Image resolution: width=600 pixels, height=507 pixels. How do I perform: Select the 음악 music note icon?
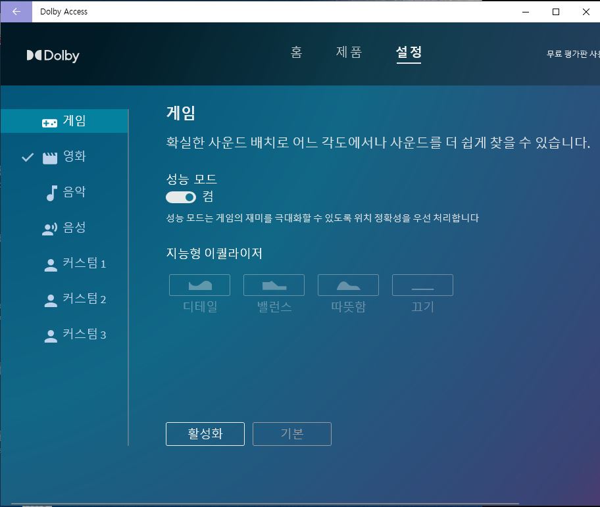click(x=52, y=193)
